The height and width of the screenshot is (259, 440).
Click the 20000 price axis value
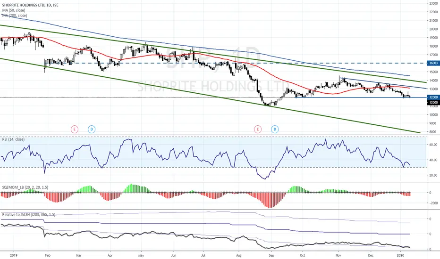point(433,29)
